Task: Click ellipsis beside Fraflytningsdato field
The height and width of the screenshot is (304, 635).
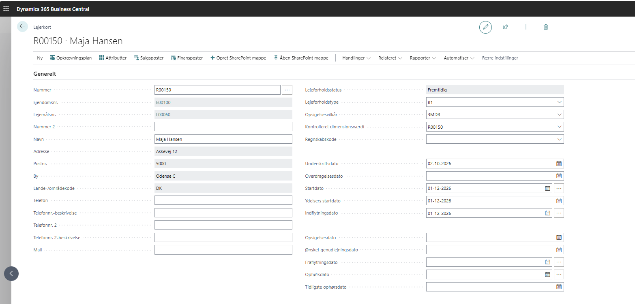Action: pyautogui.click(x=559, y=262)
